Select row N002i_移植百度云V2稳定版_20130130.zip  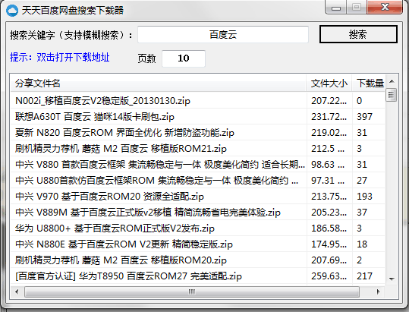198,101
